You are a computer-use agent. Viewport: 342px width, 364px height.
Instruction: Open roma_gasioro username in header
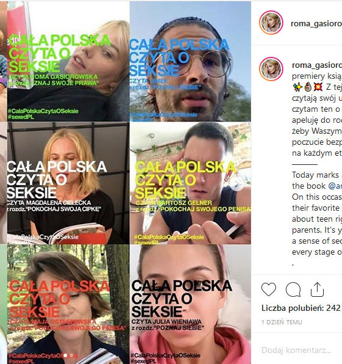pyautogui.click(x=316, y=23)
